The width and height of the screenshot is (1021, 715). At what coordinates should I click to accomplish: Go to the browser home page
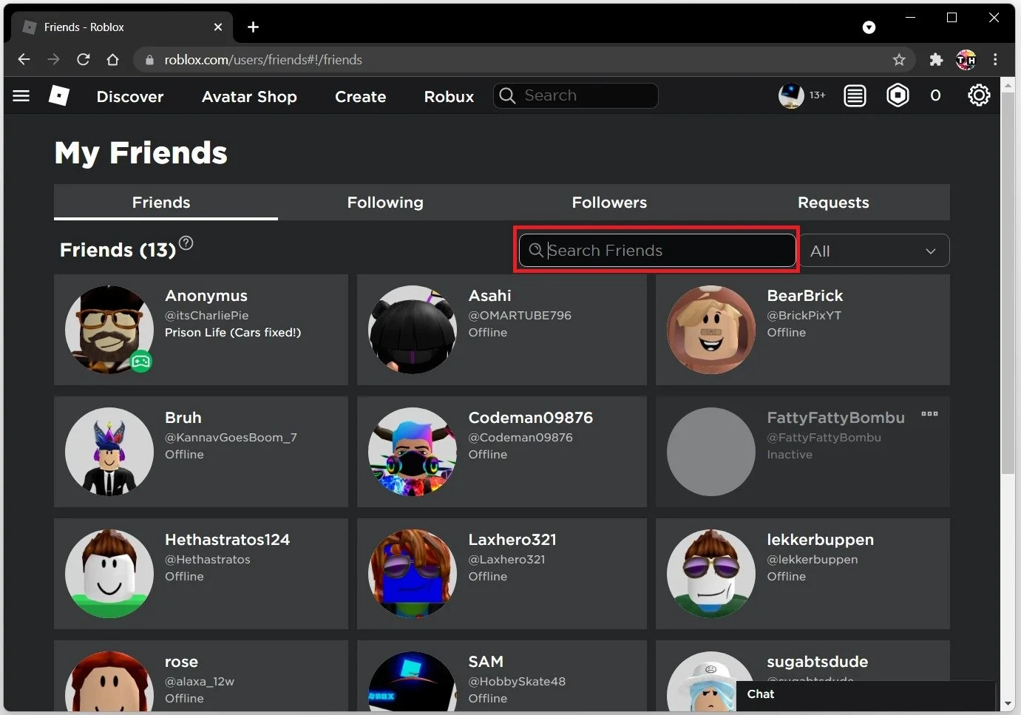(x=112, y=60)
